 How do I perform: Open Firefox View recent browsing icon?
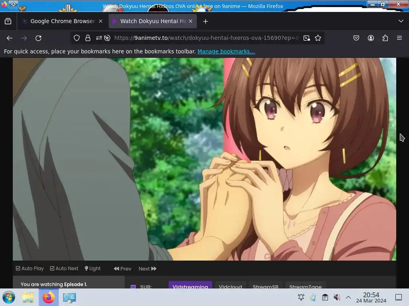click(x=8, y=22)
